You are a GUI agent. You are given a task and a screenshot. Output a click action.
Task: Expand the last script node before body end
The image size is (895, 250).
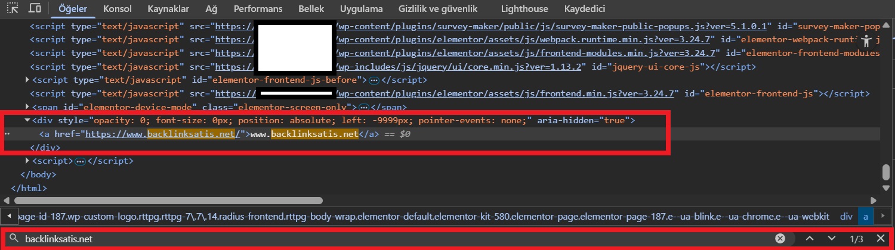27,161
